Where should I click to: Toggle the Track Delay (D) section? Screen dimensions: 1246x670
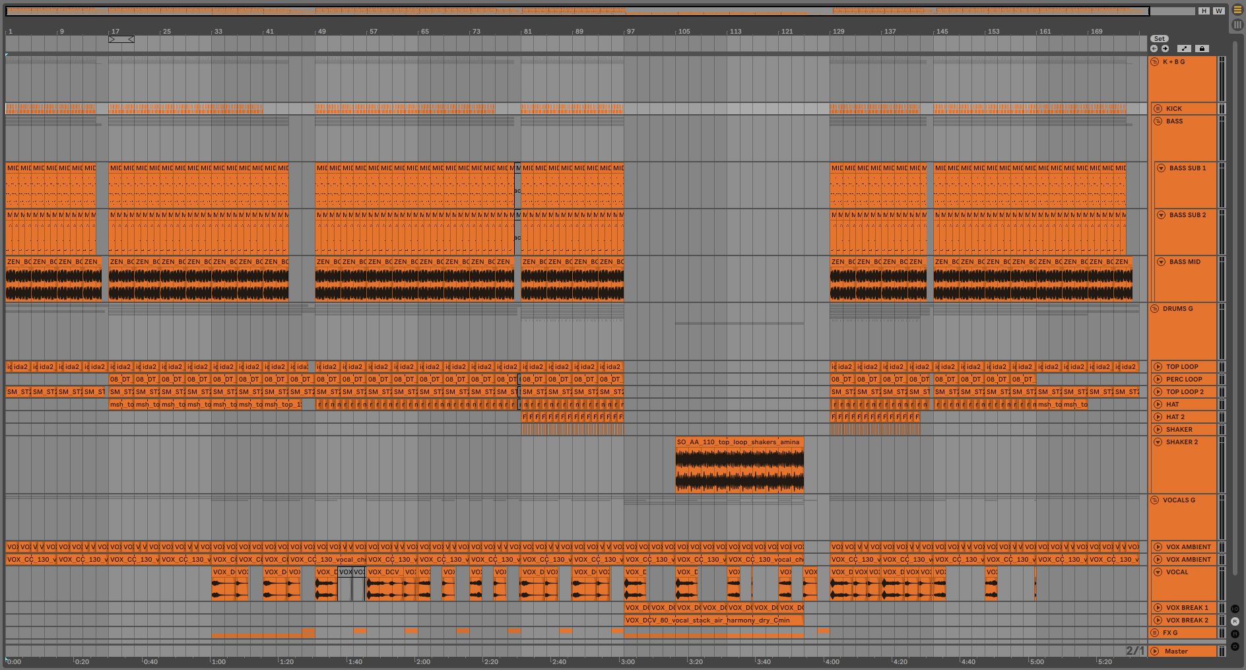(x=1235, y=646)
